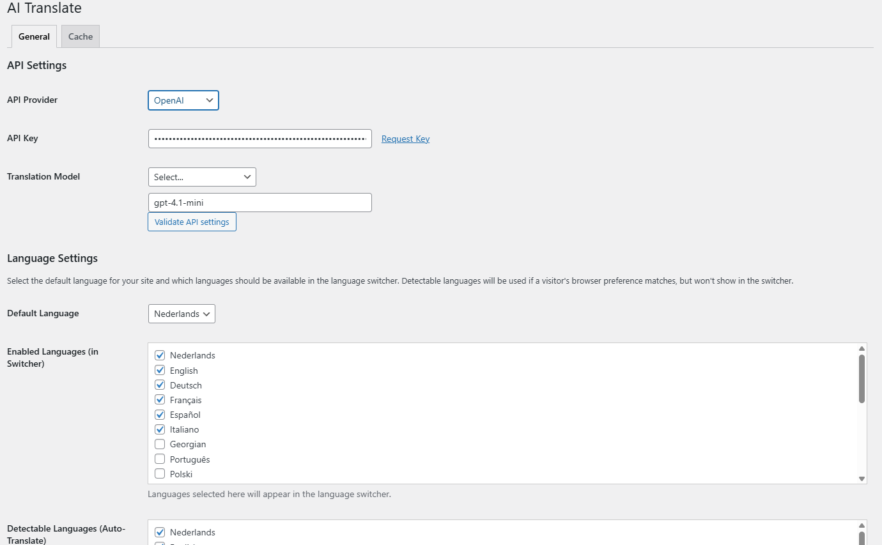This screenshot has width=882, height=545.
Task: Uncheck Nederlands in Detectable Languages list
Action: click(x=160, y=532)
